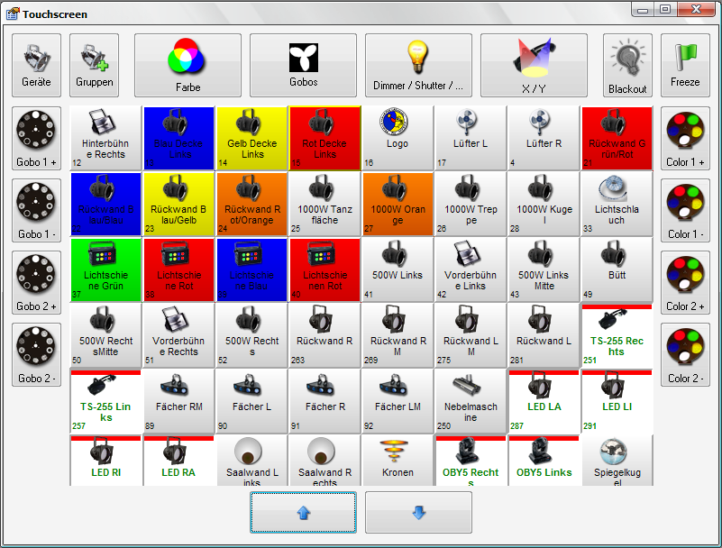Switch to the Gobos tab
Viewport: 722px width, 548px height.
(x=303, y=65)
